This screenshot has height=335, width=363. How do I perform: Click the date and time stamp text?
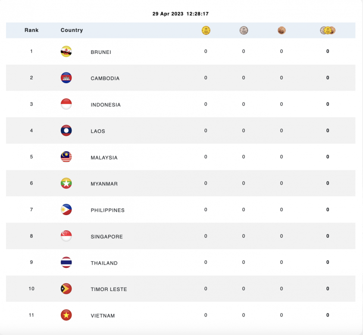pos(181,14)
